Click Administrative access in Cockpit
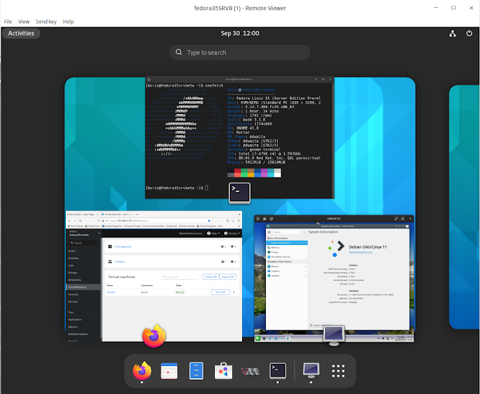480x394 pixels. [x=191, y=234]
